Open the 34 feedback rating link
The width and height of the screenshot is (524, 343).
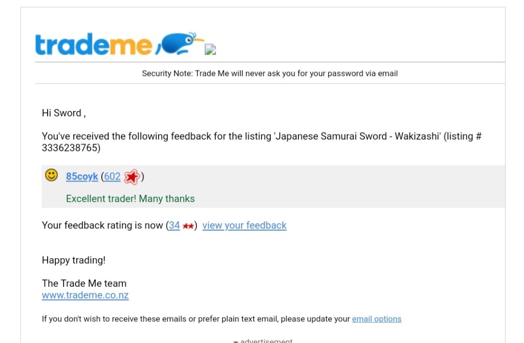[174, 225]
